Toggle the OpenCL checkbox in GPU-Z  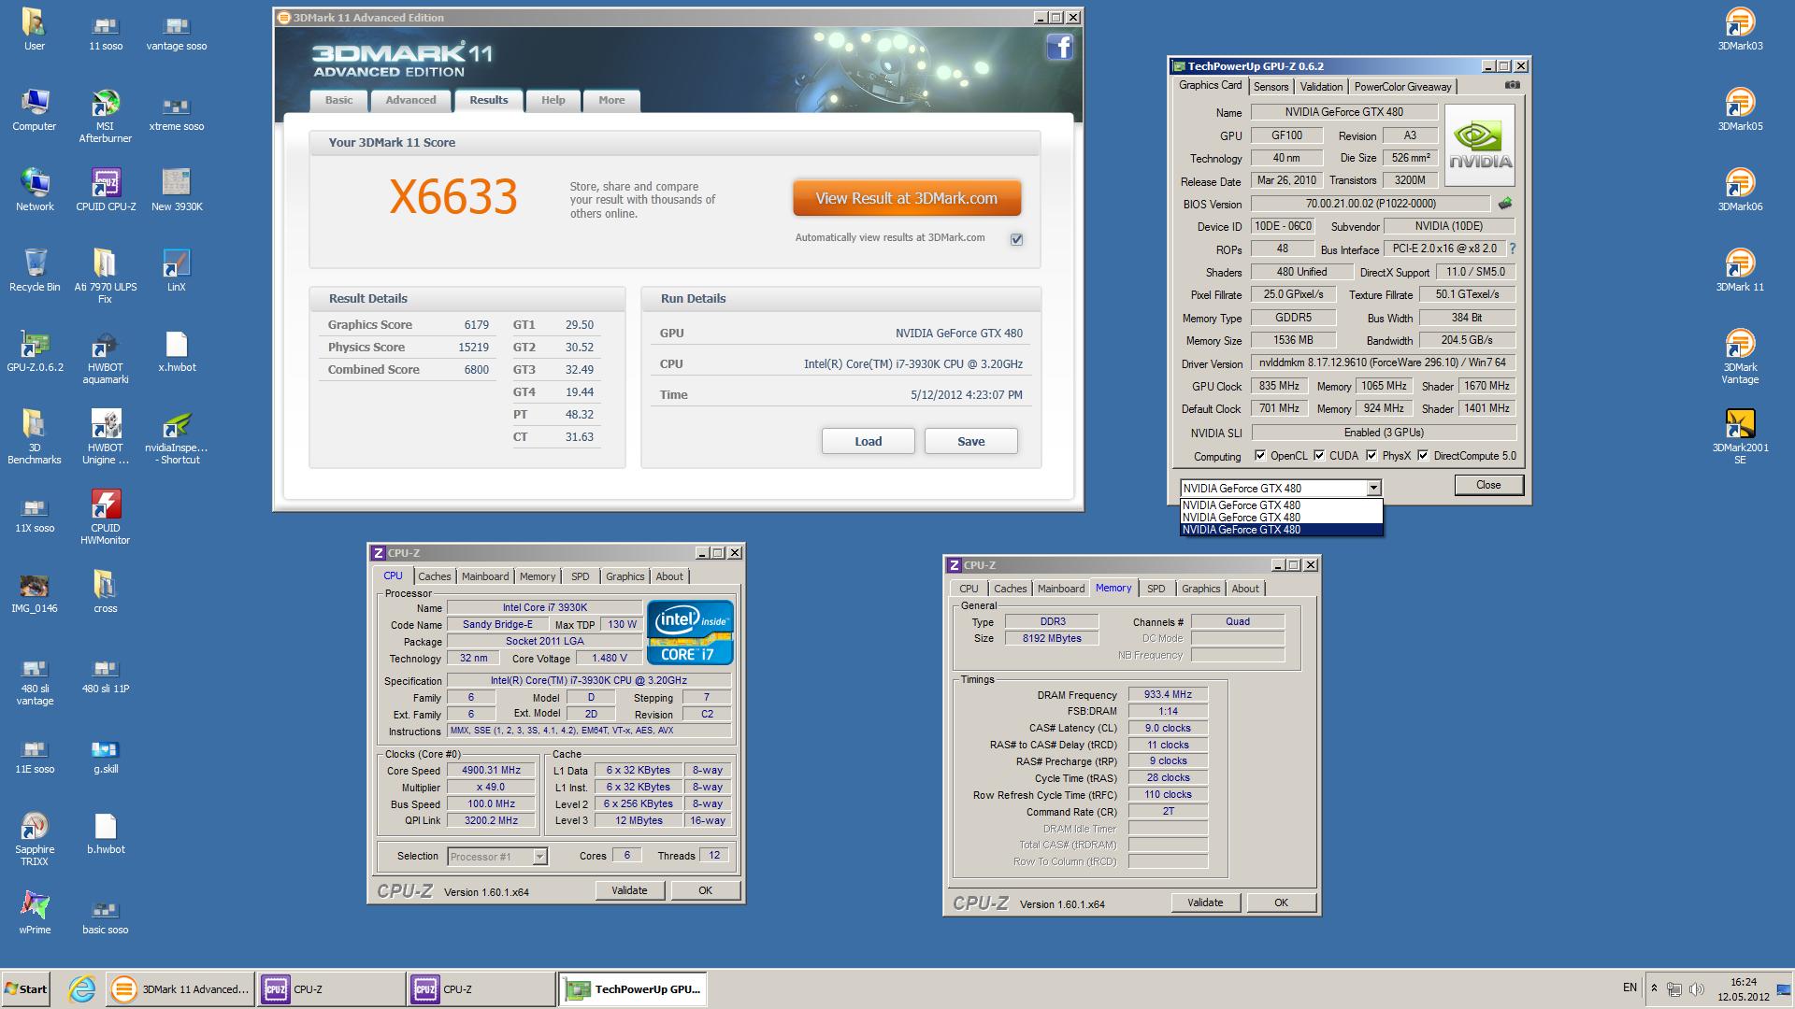pyautogui.click(x=1260, y=456)
